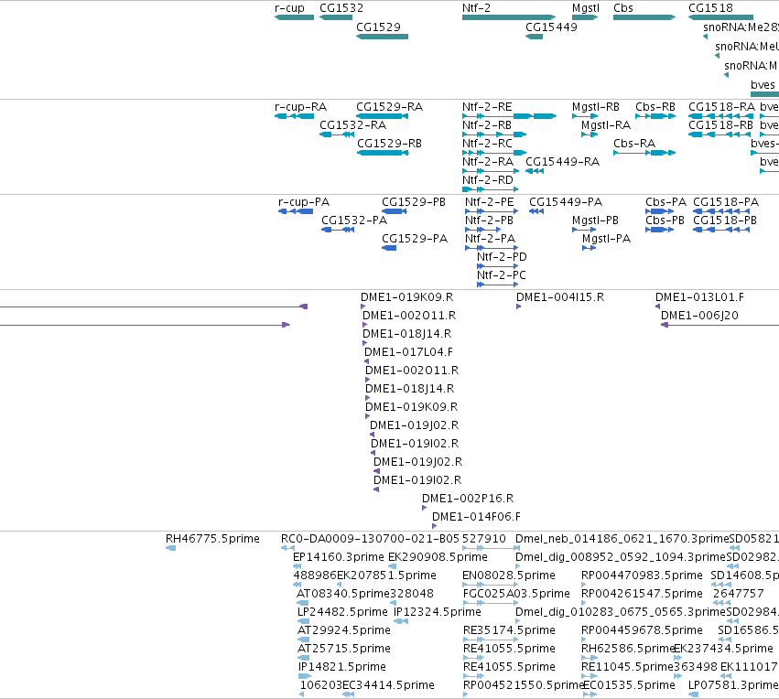Open transcript Ntf-2-RE
Image resolution: width=779 pixels, height=699 pixels.
[x=487, y=107]
